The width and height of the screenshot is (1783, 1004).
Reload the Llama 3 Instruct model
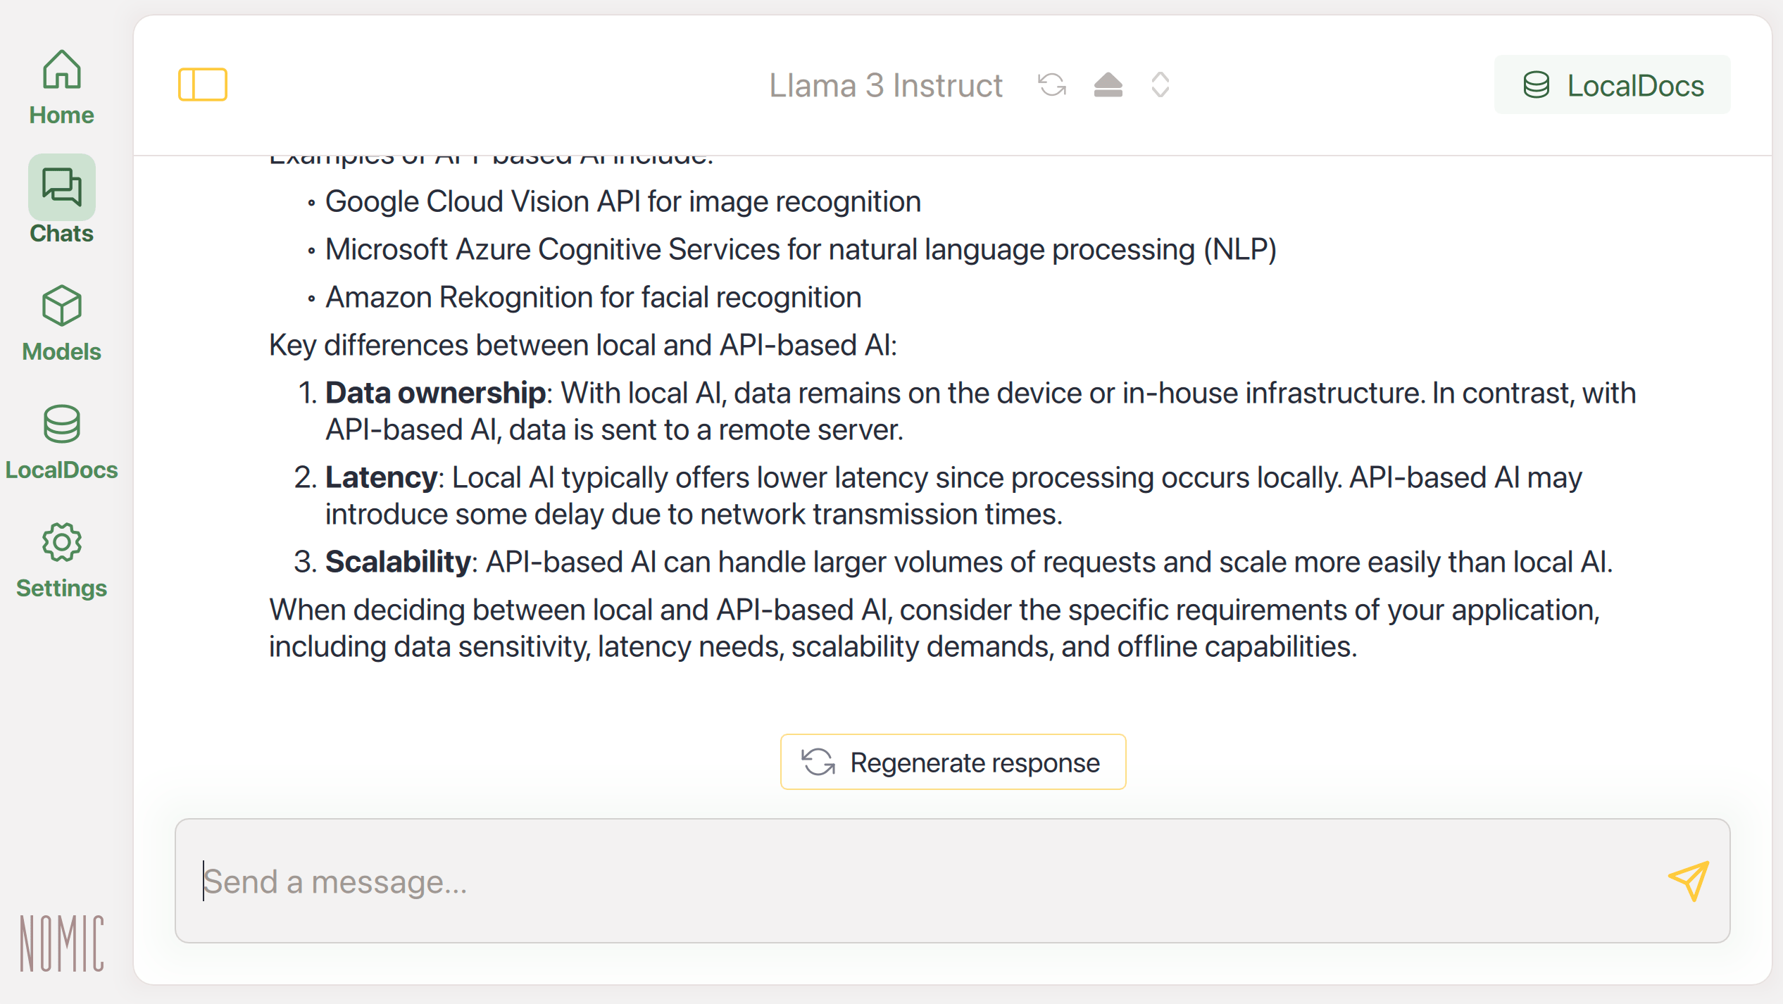click(x=1052, y=85)
